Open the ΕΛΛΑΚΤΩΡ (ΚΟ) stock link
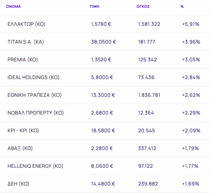 [27, 24]
